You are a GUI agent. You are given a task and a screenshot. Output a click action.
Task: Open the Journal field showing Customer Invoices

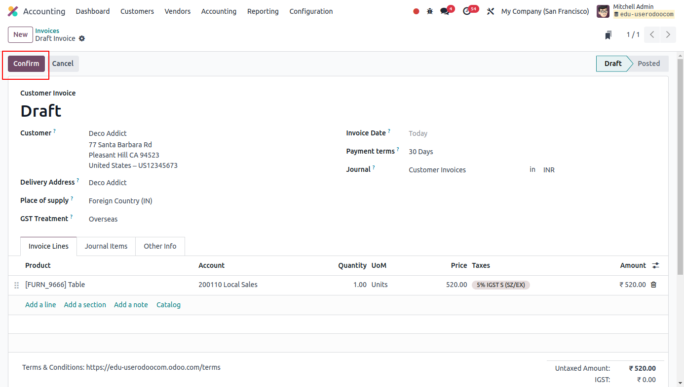click(x=437, y=169)
